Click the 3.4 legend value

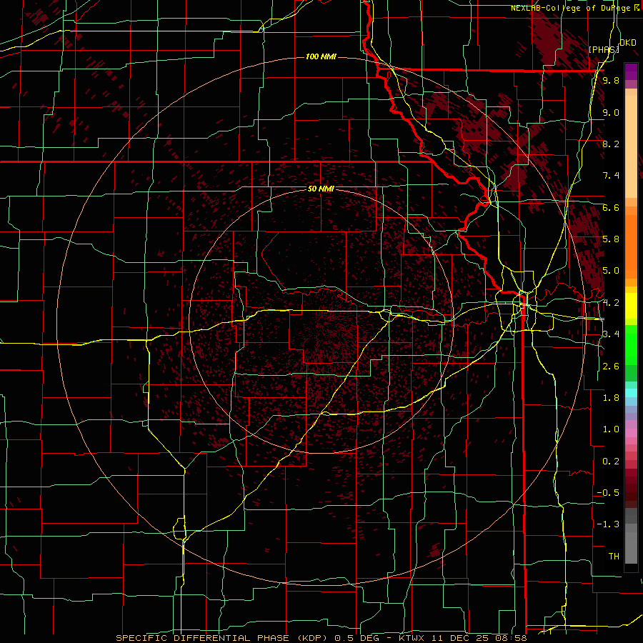(x=611, y=334)
